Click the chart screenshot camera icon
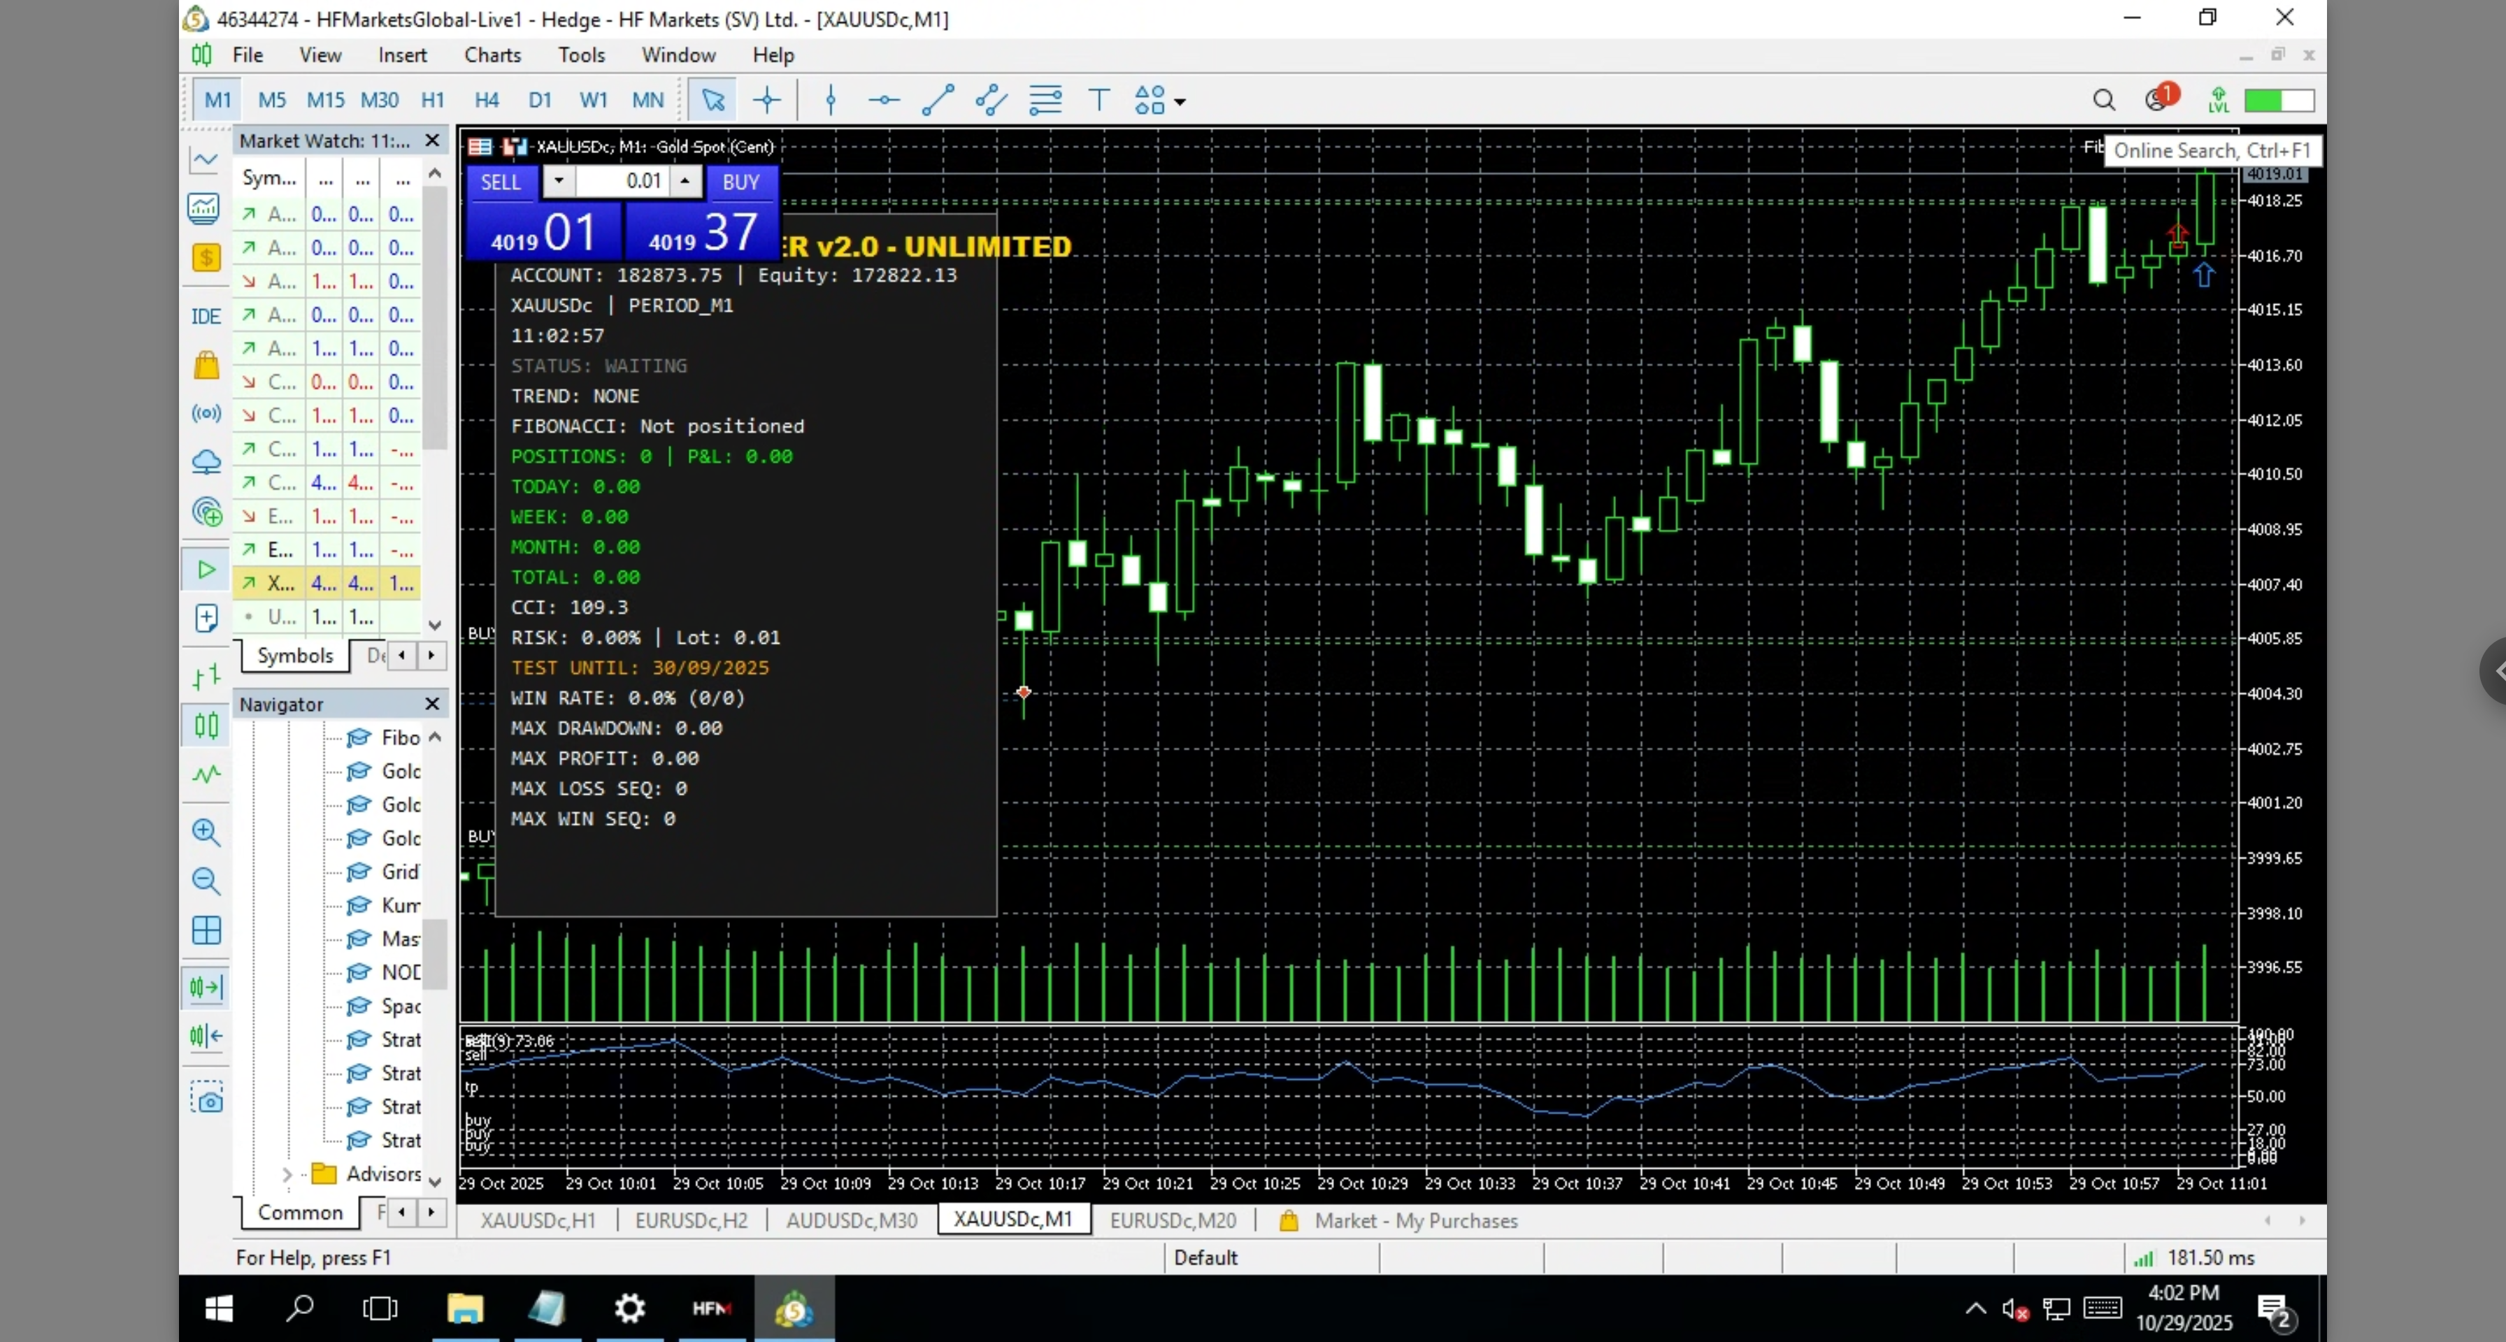 pos(206,1100)
